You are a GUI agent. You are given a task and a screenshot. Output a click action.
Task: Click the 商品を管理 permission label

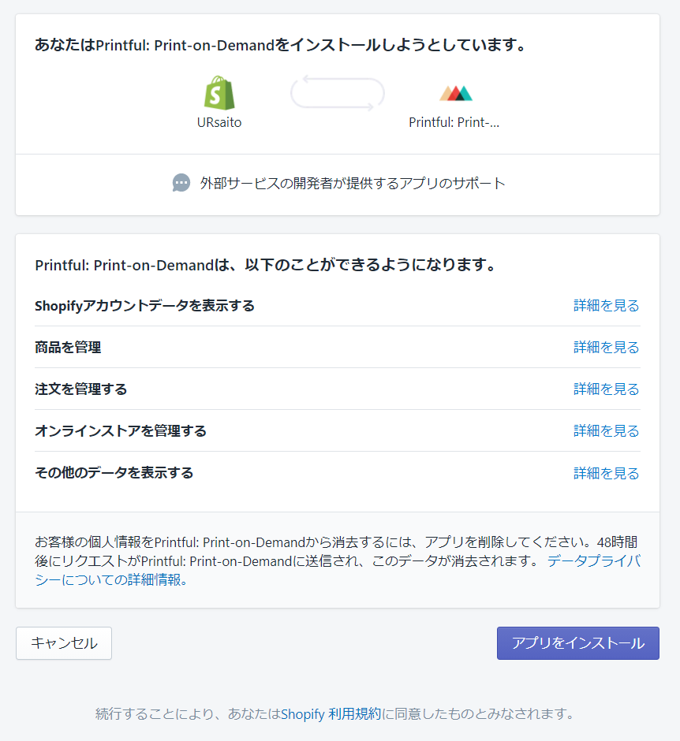coord(68,348)
